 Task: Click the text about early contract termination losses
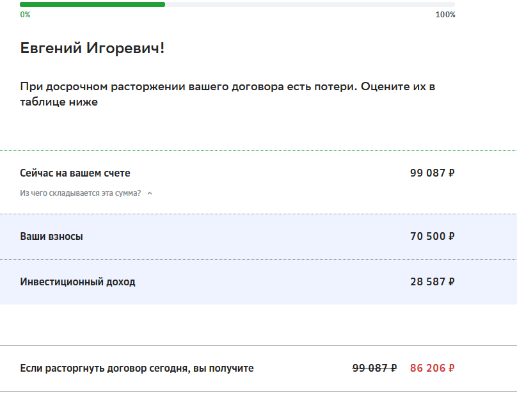click(228, 94)
